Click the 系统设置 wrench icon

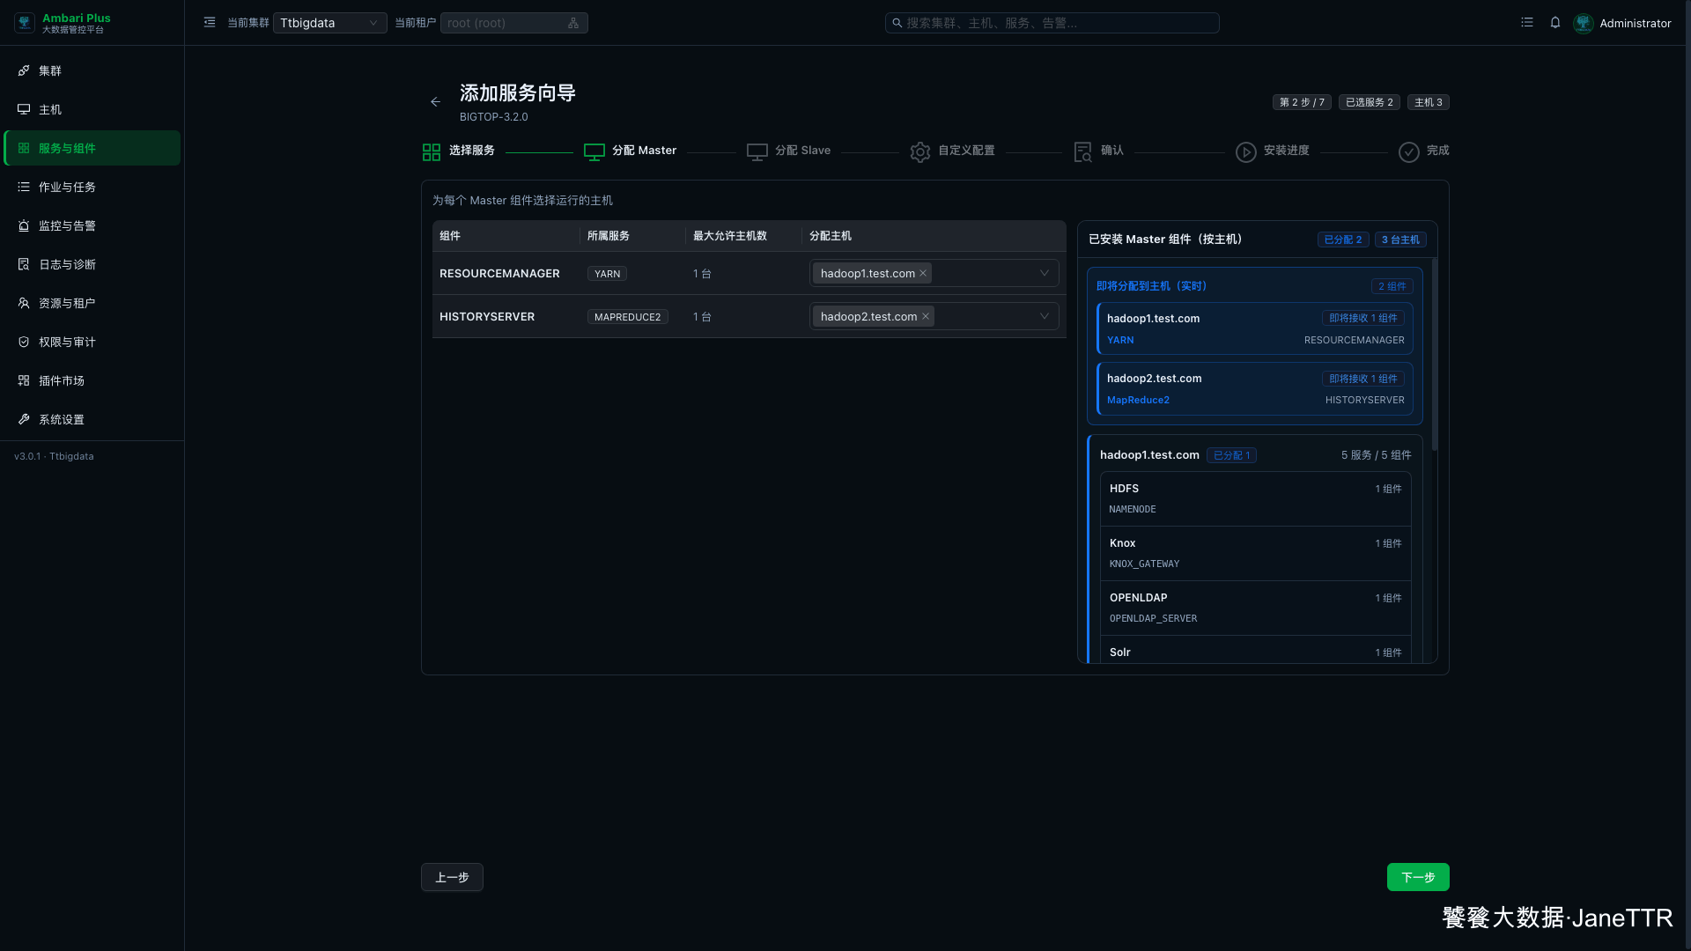coord(24,419)
